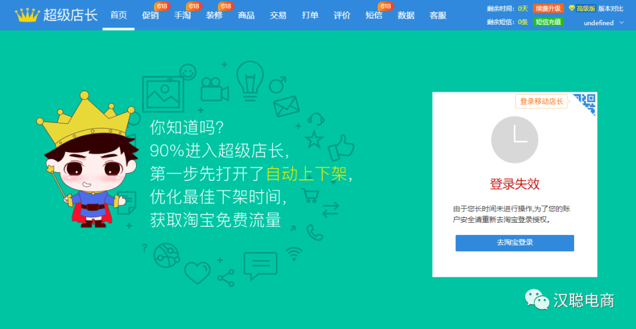
Task: Click the 618 badge over 手淘
Action: pos(194,6)
